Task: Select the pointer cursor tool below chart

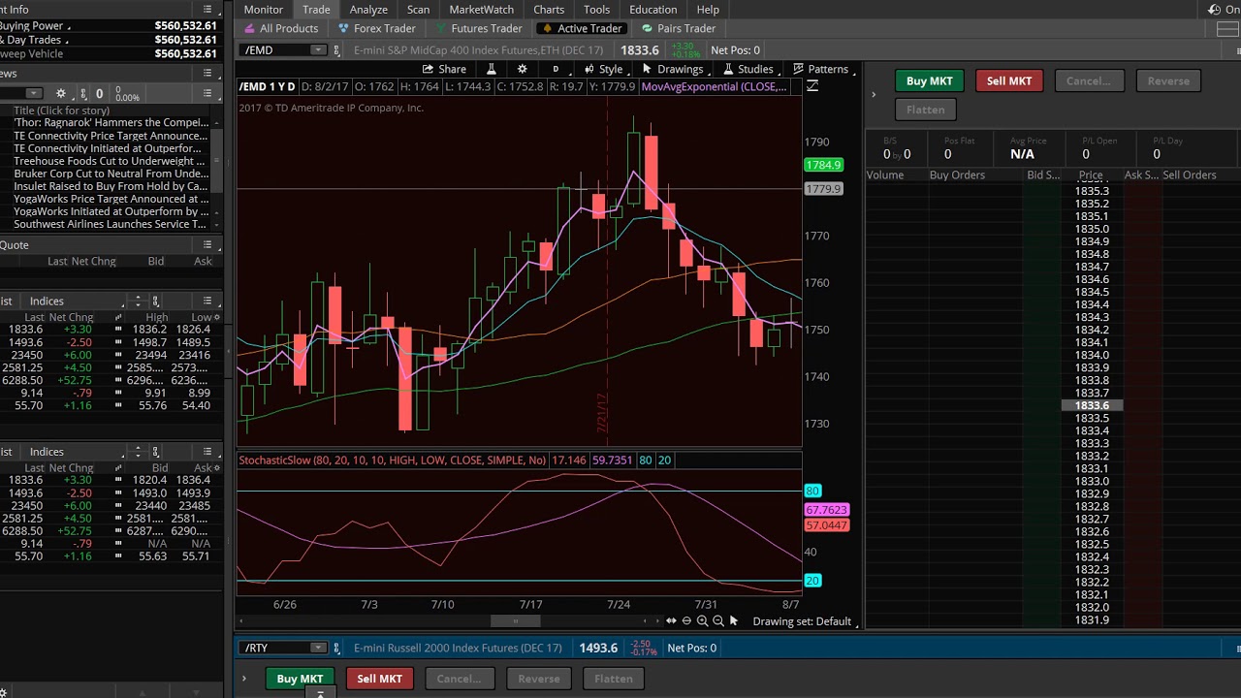Action: (734, 621)
